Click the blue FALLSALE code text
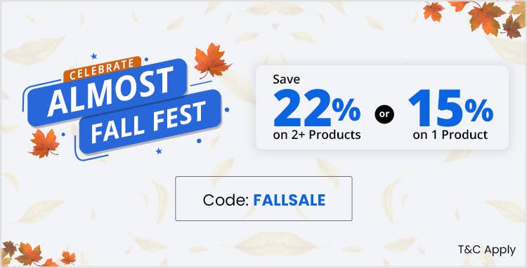 pos(289,200)
